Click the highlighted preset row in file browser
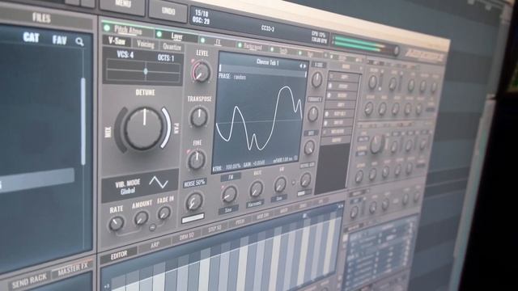Viewport: 518px width, 291px height. pos(37,179)
